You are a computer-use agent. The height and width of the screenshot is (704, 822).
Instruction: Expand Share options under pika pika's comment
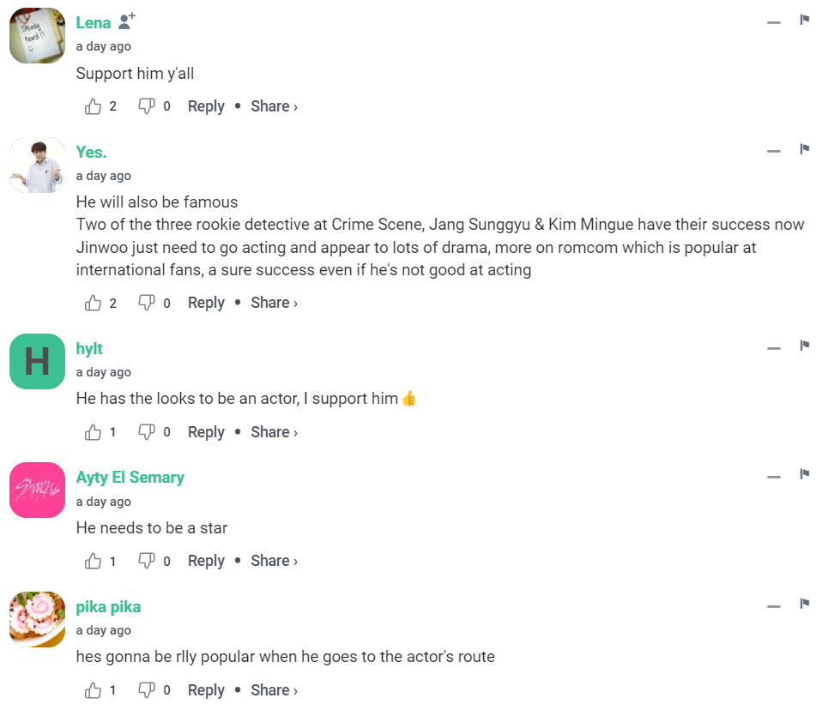274,690
